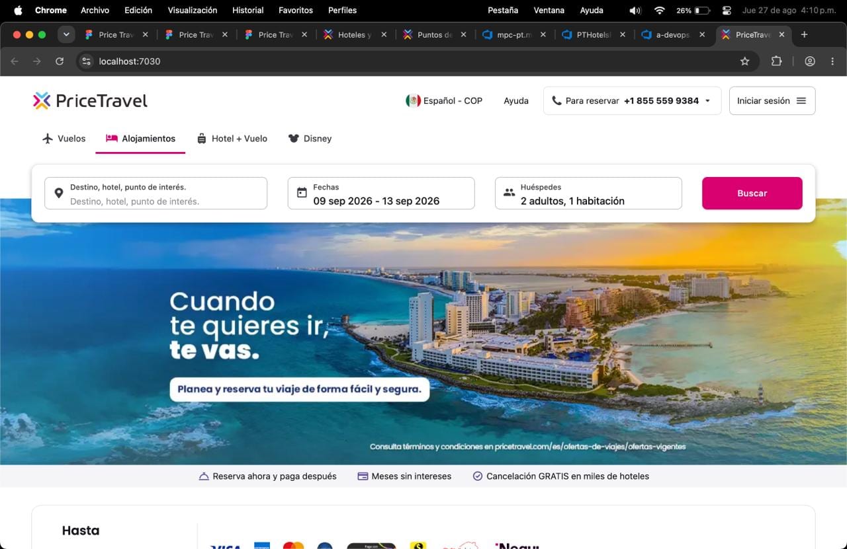Image resolution: width=847 pixels, height=549 pixels.
Task: Open new tab with plus icon
Action: [804, 34]
